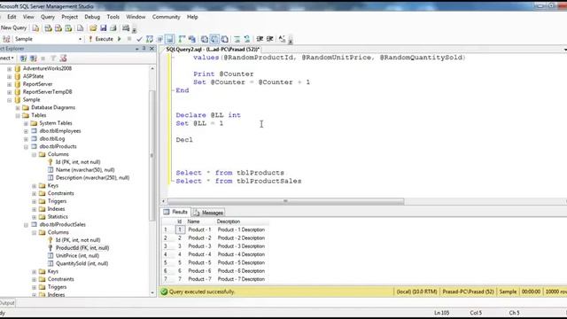Select the UnitPrice (int, null) column

pos(77,256)
